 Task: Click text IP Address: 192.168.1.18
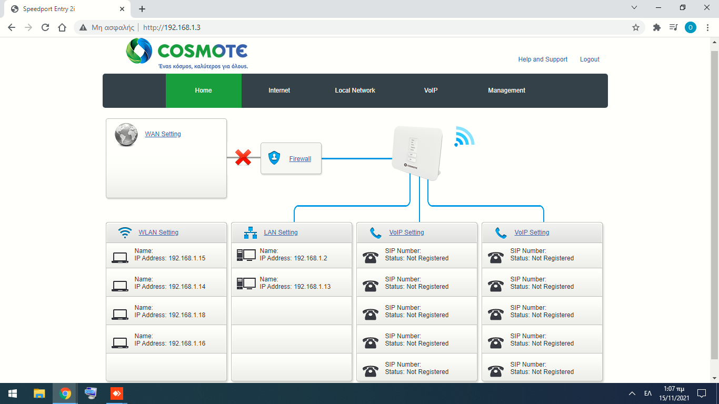click(170, 315)
